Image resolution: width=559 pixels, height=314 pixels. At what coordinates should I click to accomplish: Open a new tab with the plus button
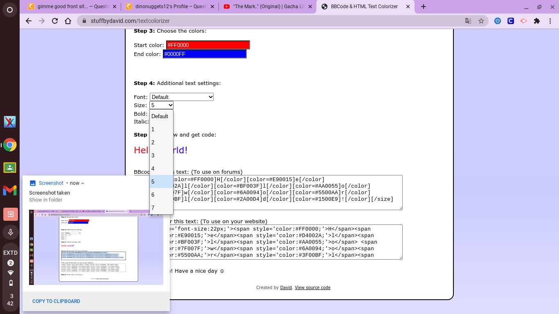click(x=424, y=7)
